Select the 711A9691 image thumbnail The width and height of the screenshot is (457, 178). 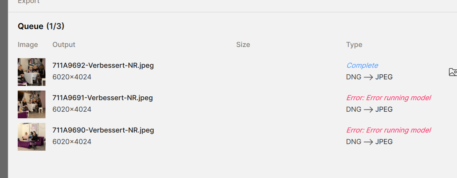(32, 104)
